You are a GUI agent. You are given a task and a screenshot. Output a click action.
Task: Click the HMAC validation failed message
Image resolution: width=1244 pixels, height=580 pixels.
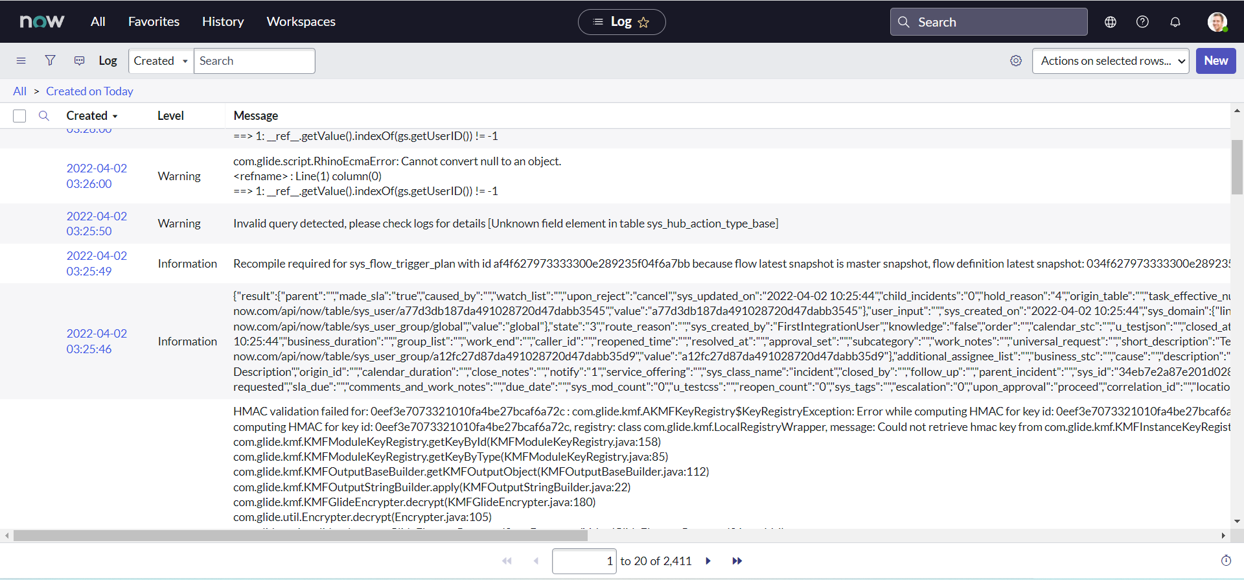[731, 464]
